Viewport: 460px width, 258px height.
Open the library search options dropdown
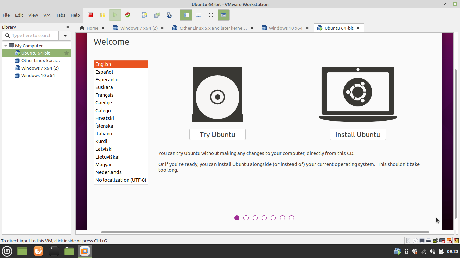coord(65,35)
